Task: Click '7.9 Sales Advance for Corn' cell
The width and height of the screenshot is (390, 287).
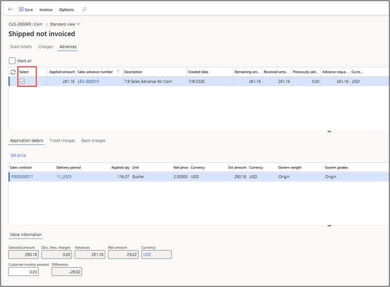Action: coord(148,82)
